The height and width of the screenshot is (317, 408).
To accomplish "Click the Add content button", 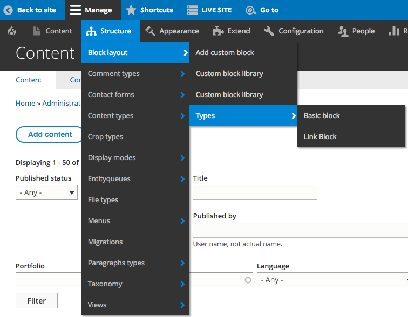I will point(50,134).
